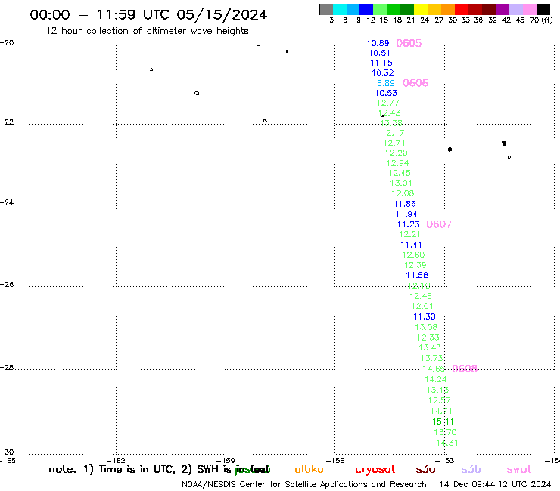
Task: Click the wave height value 12.48
Action: (421, 296)
